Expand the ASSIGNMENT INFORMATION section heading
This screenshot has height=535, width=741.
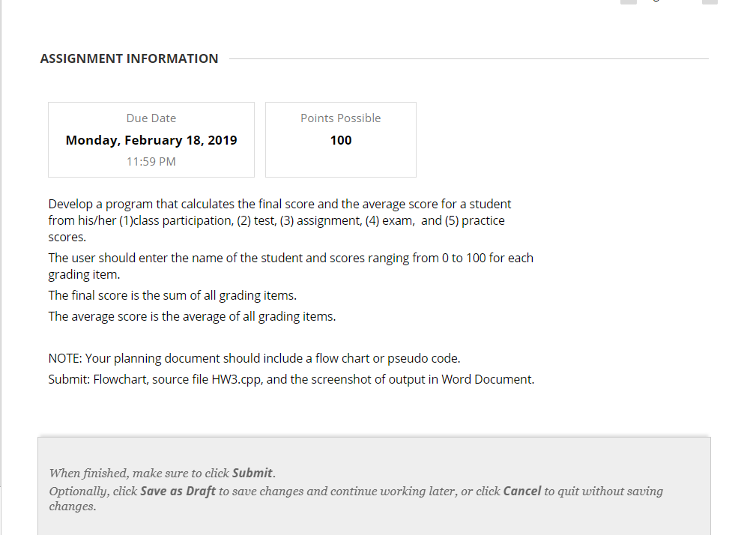pos(129,58)
